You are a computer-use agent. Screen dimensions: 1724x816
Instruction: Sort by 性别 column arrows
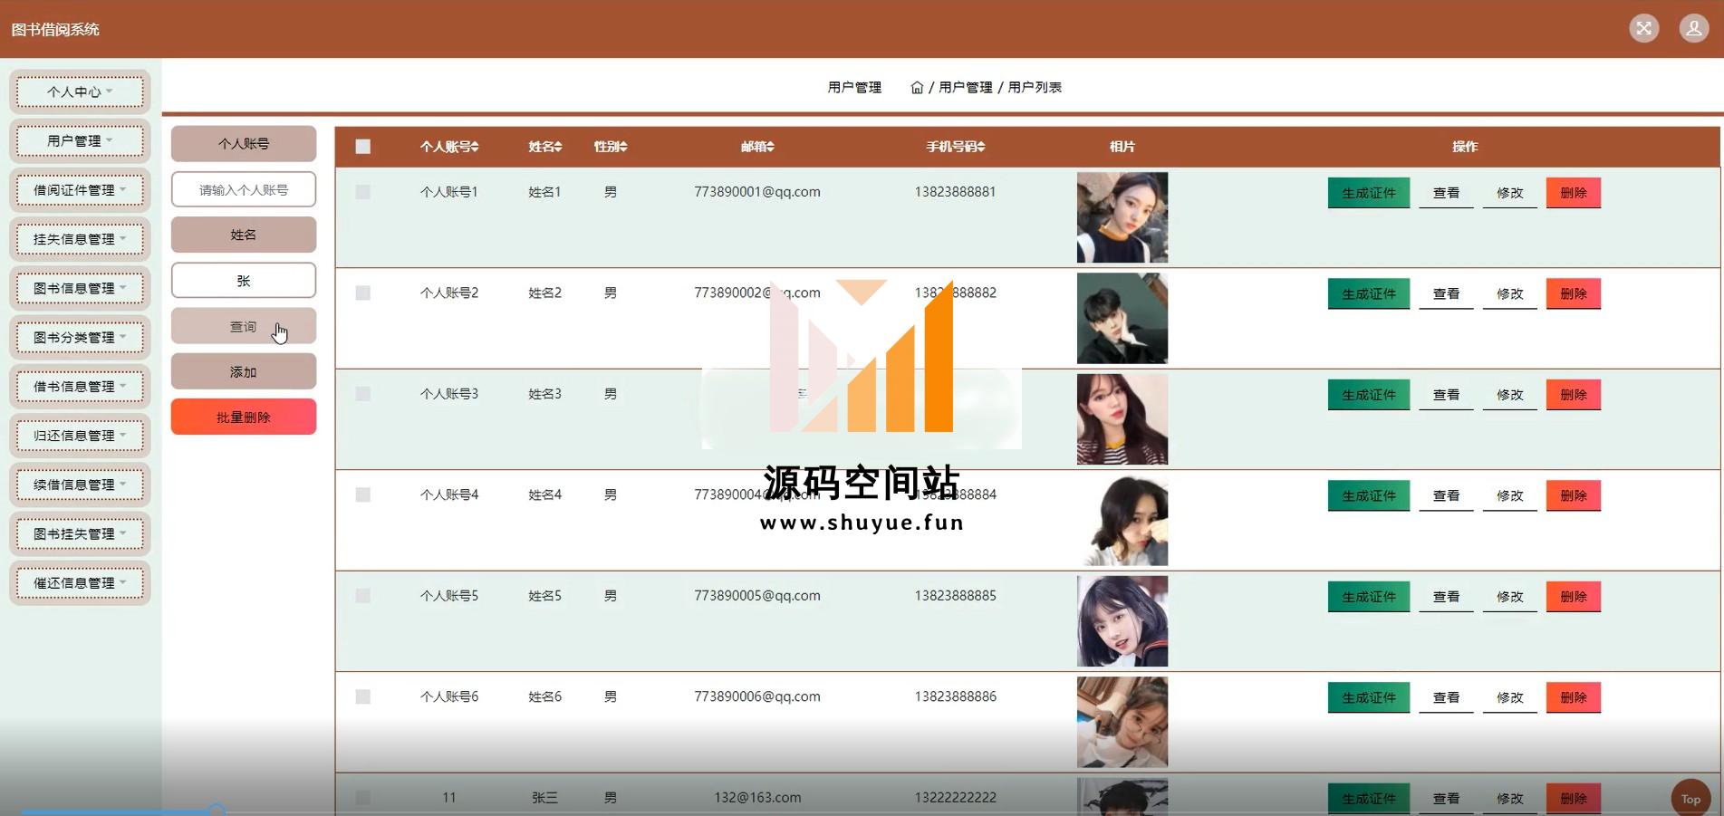(623, 147)
